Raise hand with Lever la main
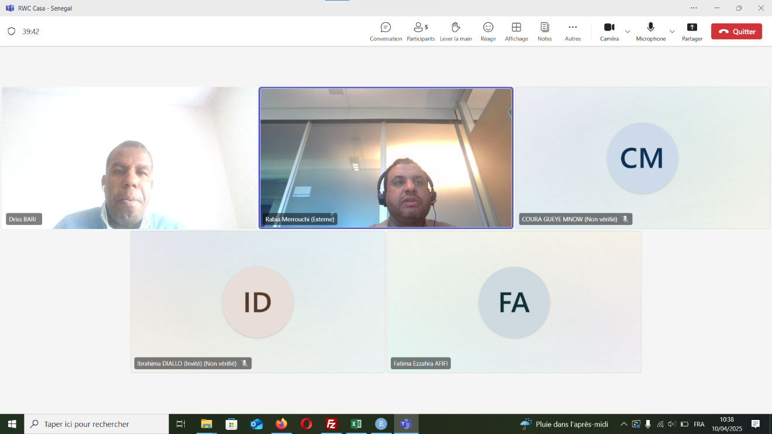The height and width of the screenshot is (434, 772). tap(456, 32)
